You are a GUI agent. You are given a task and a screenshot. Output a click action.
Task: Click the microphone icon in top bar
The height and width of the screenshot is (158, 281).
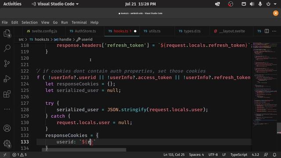point(260,4)
